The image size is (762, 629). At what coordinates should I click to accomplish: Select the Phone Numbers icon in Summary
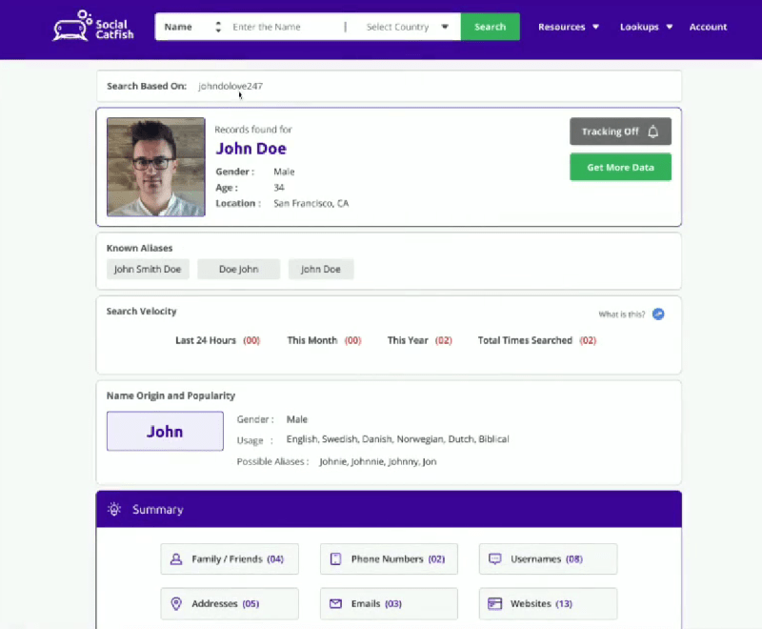[x=335, y=558]
